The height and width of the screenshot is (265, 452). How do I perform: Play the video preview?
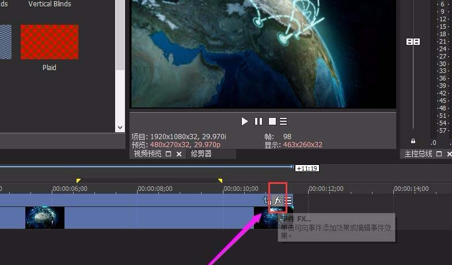click(245, 121)
